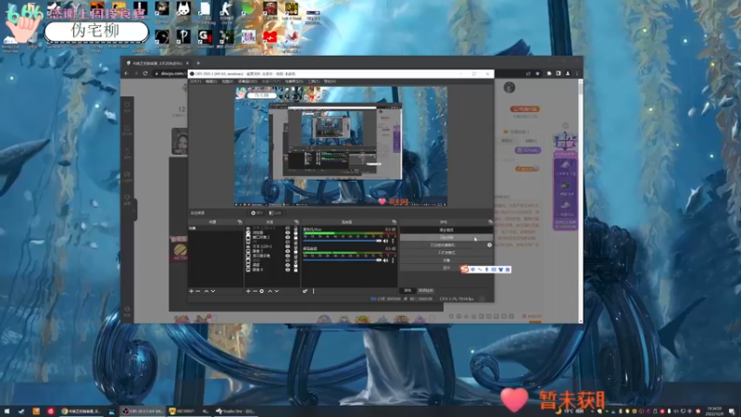Remove the selected source in the Sources panel
This screenshot has width=741, height=417.
pyautogui.click(x=256, y=291)
